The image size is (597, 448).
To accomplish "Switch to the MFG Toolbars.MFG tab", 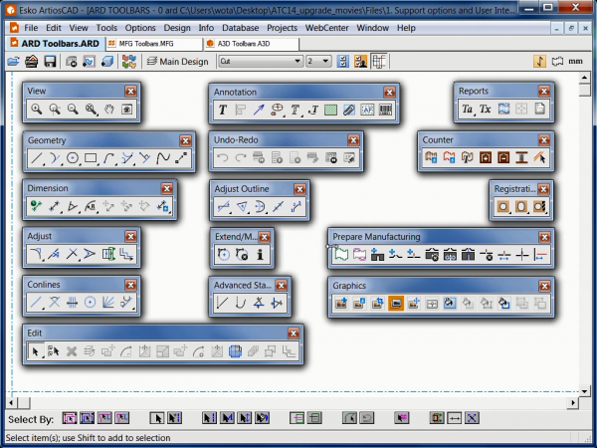I will click(x=151, y=44).
